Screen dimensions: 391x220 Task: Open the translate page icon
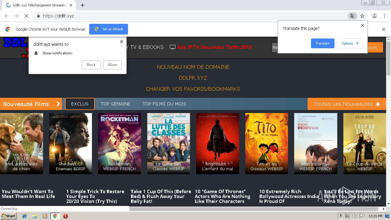(x=352, y=16)
